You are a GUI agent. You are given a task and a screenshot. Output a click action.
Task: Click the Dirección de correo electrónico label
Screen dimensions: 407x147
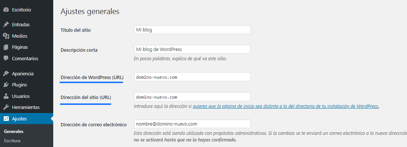(94, 125)
